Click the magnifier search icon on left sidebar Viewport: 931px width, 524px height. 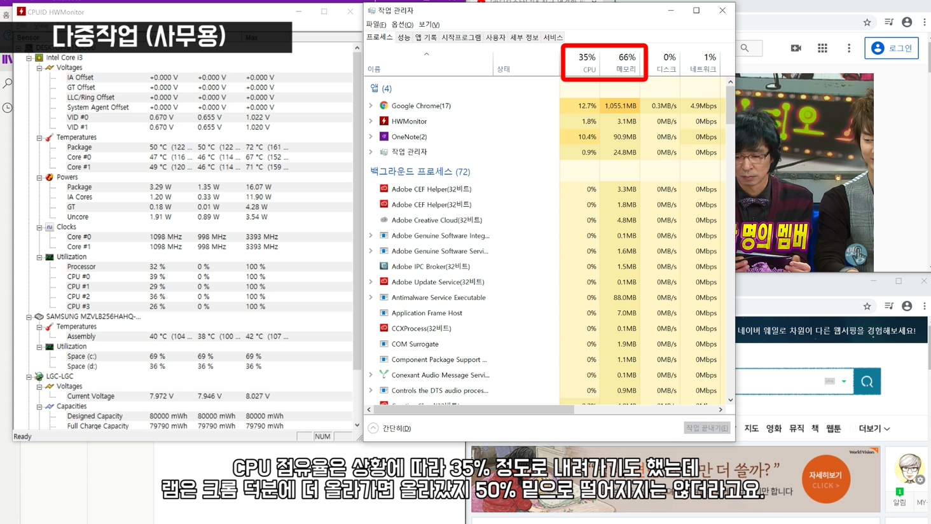point(8,83)
